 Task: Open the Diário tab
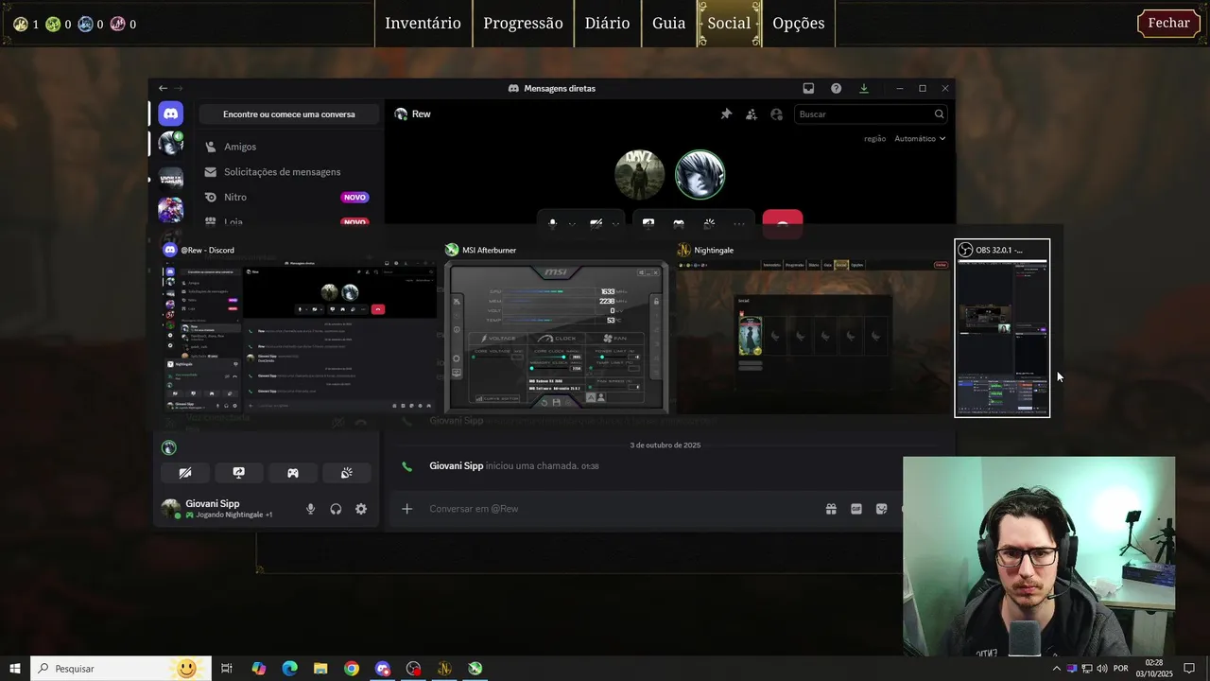point(607,23)
